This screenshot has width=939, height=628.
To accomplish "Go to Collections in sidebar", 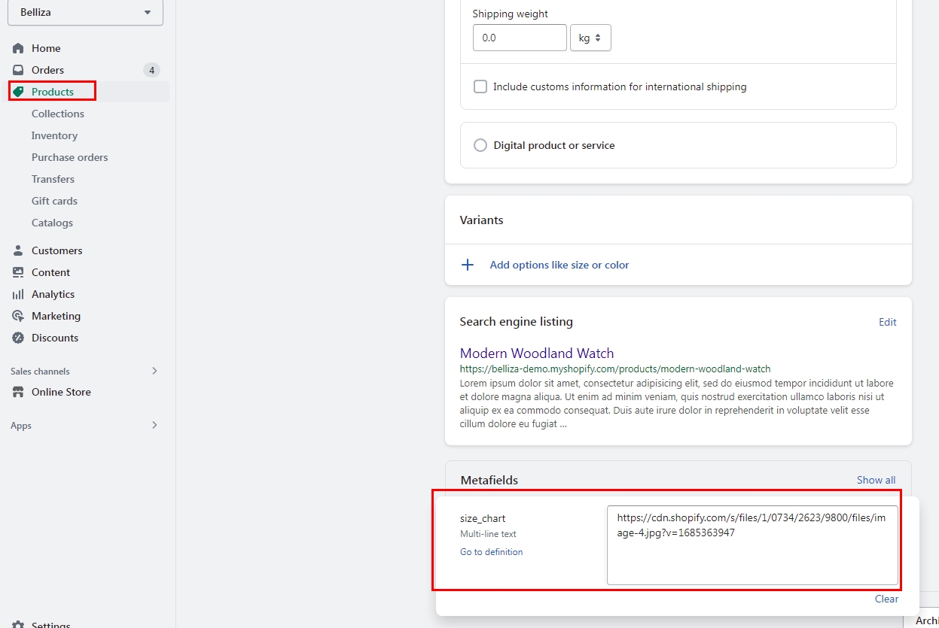I will pyautogui.click(x=58, y=114).
